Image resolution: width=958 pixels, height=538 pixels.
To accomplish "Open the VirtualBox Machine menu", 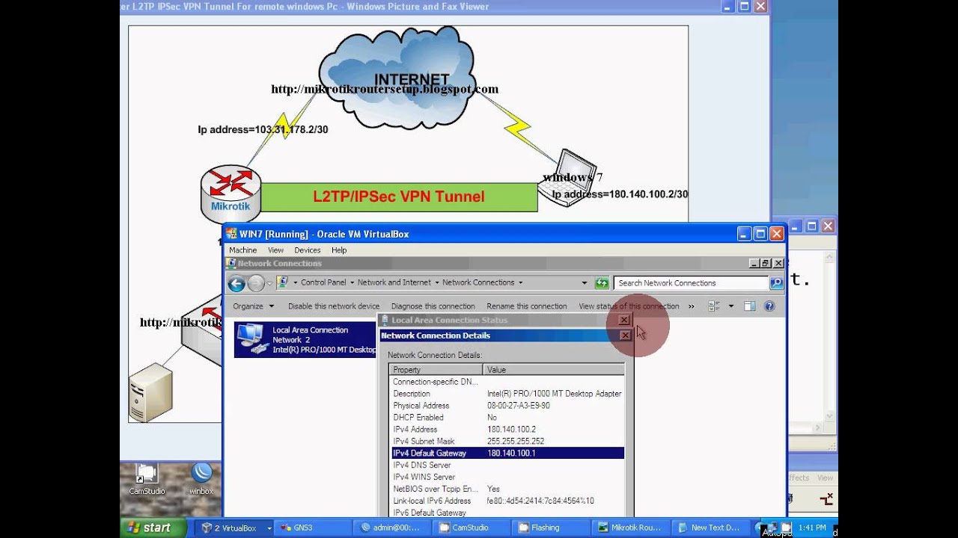I will (x=243, y=250).
